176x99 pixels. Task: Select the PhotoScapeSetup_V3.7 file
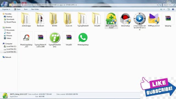tap(26, 40)
